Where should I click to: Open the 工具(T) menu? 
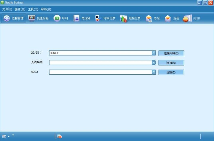pyautogui.click(x=33, y=9)
